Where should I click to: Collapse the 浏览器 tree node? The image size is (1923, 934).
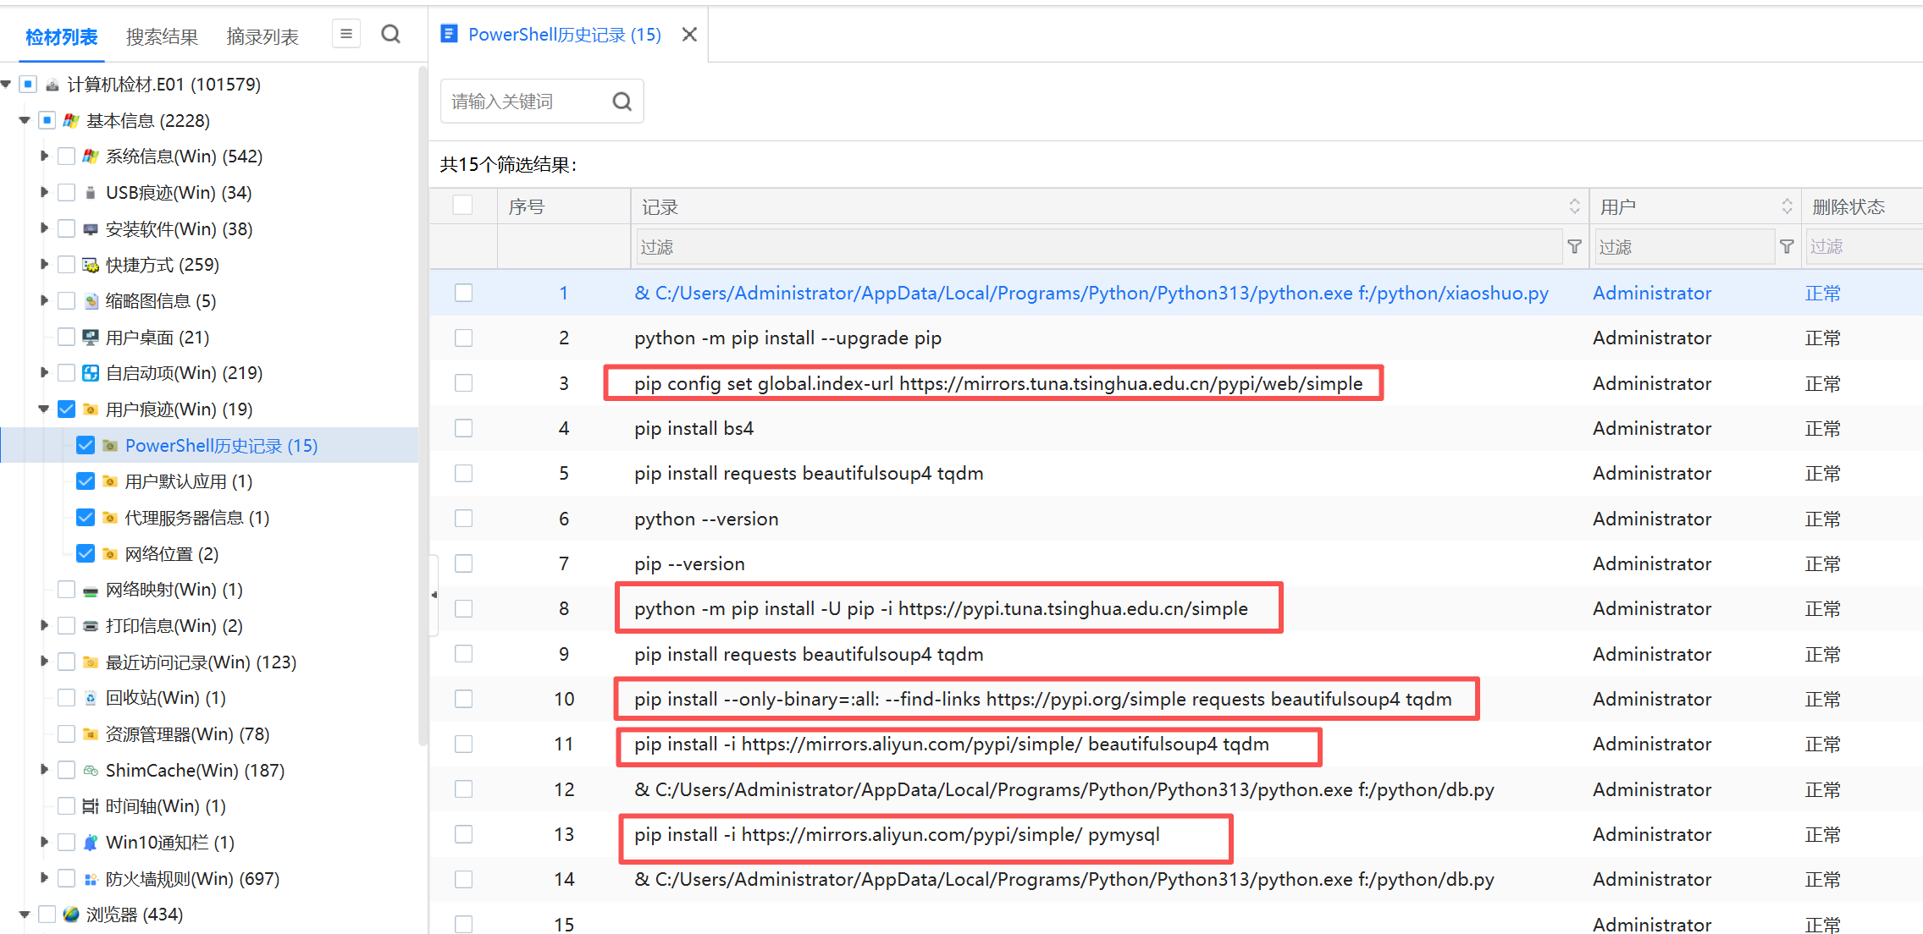tap(25, 915)
